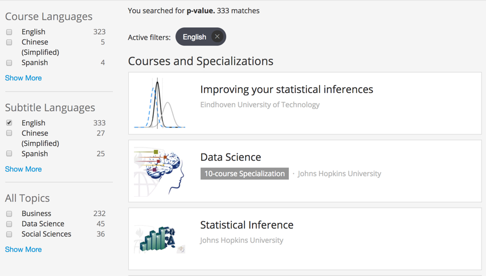486x276 pixels.
Task: Open the Data Science specialization title
Action: 231,157
